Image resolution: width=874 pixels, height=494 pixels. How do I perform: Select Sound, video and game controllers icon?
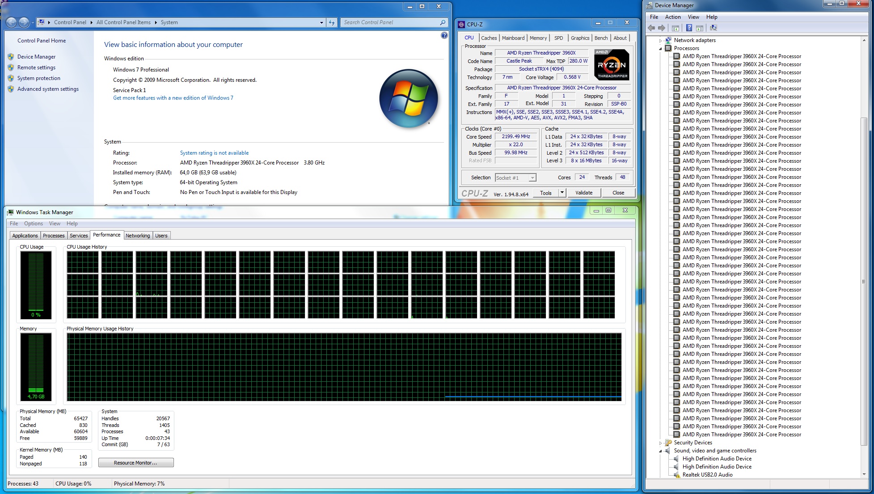pyautogui.click(x=668, y=451)
